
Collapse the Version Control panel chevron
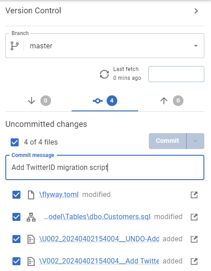pyautogui.click(x=196, y=11)
